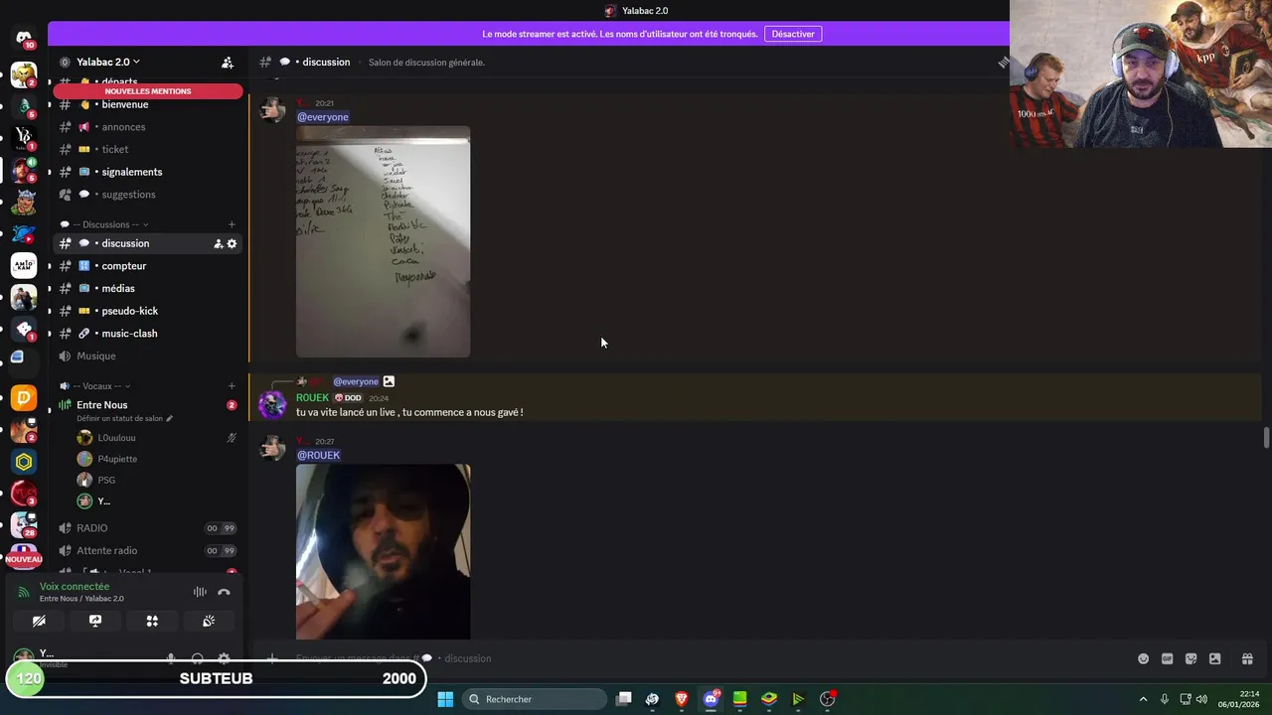Image resolution: width=1272 pixels, height=715 pixels.
Task: Open the handwritten list image attachment
Action: click(x=383, y=241)
